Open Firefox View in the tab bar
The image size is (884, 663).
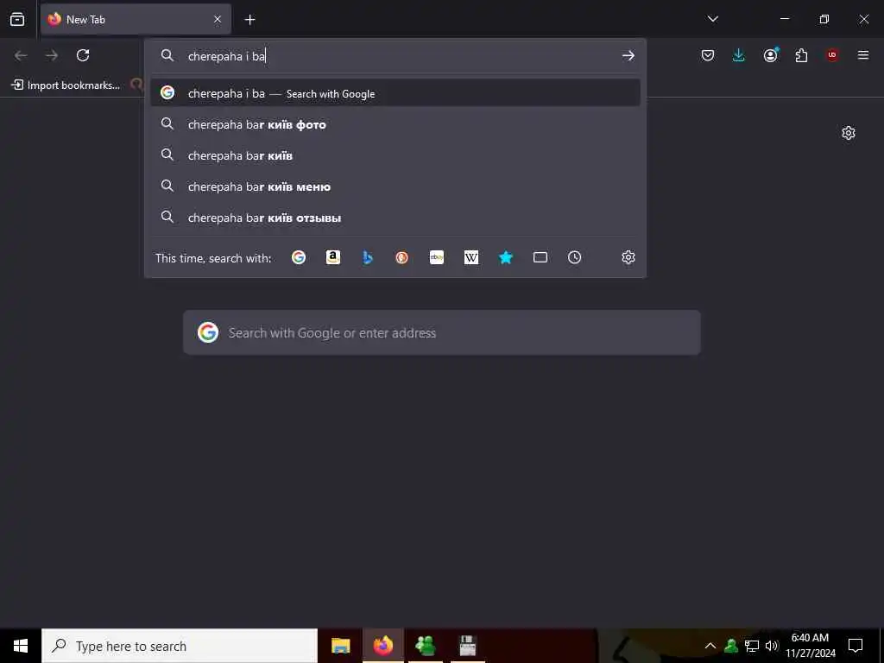click(x=17, y=20)
